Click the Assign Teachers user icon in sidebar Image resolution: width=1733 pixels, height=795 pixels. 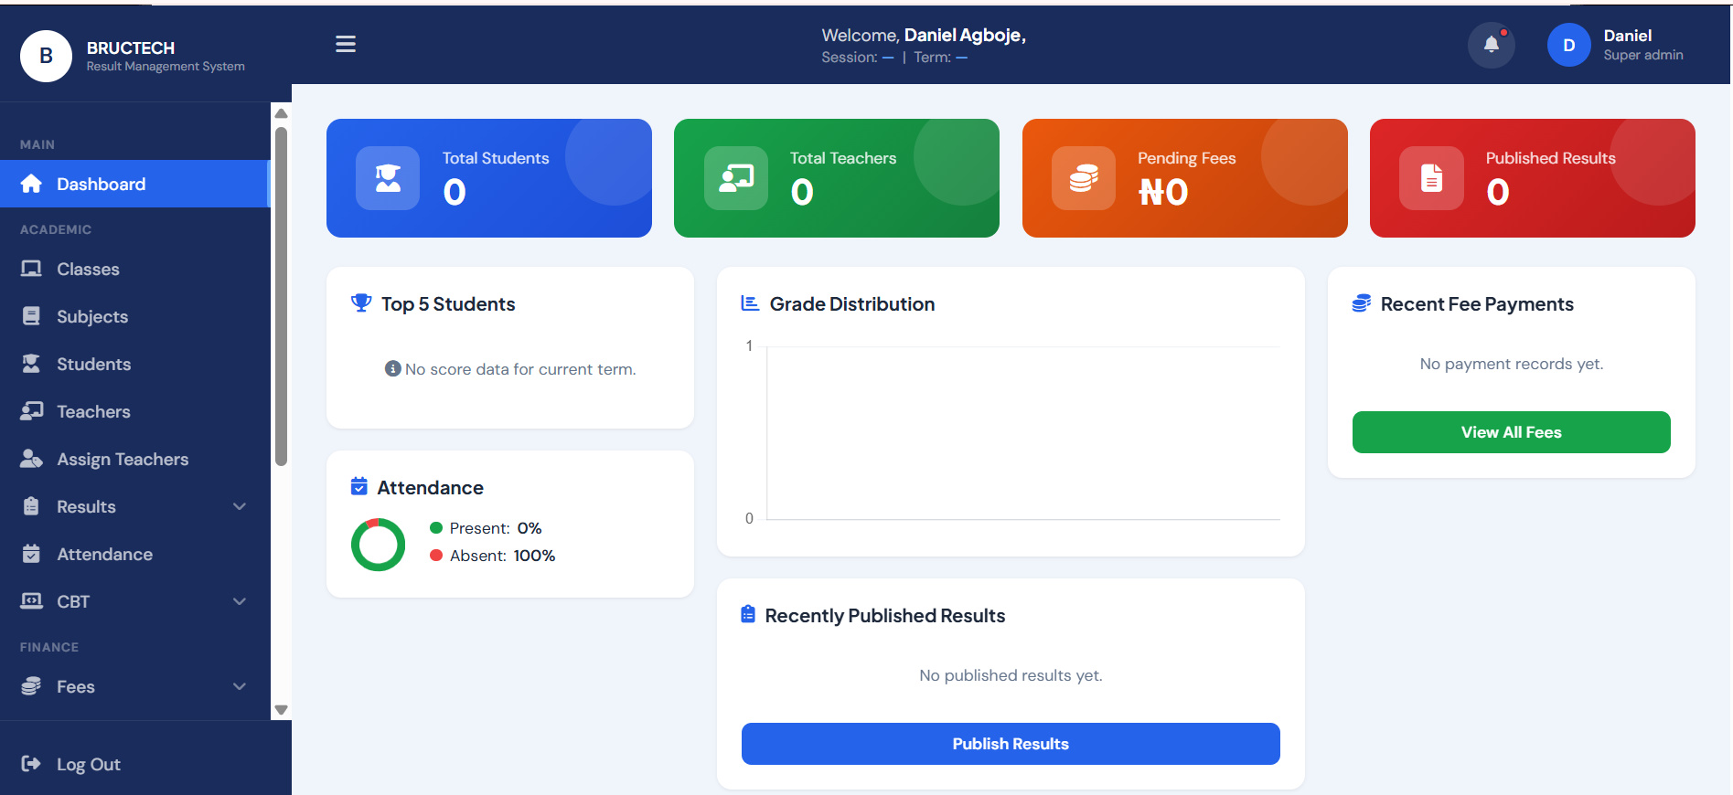tap(32, 459)
